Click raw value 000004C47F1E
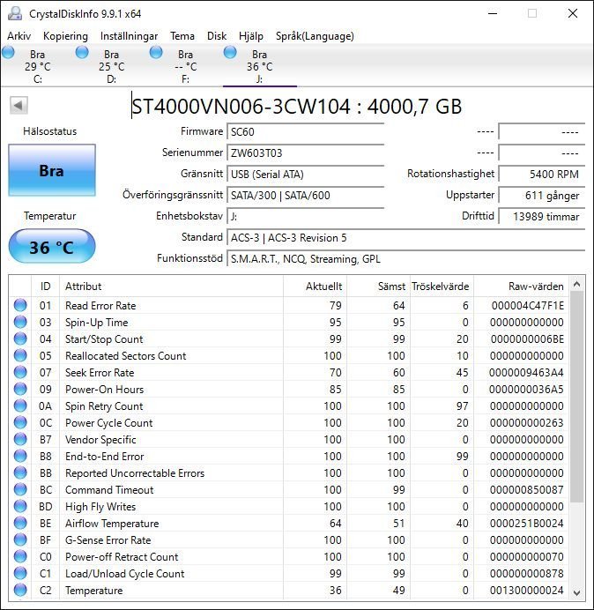This screenshot has width=594, height=610. click(528, 306)
